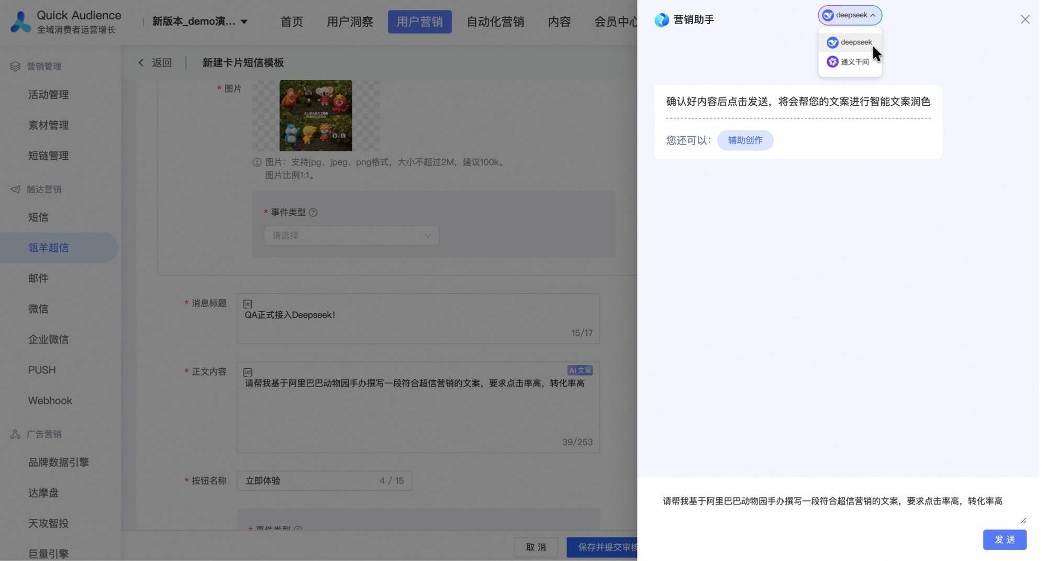This screenshot has width=1047, height=561.
Task: Click the 取消 button
Action: click(536, 547)
